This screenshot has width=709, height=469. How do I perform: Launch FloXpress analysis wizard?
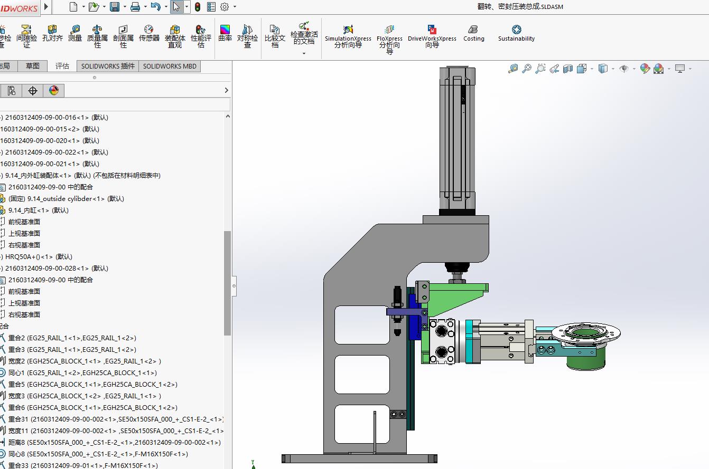pos(389,40)
